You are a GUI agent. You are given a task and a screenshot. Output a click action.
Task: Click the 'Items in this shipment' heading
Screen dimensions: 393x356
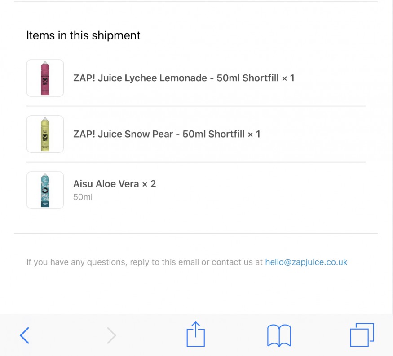point(83,36)
